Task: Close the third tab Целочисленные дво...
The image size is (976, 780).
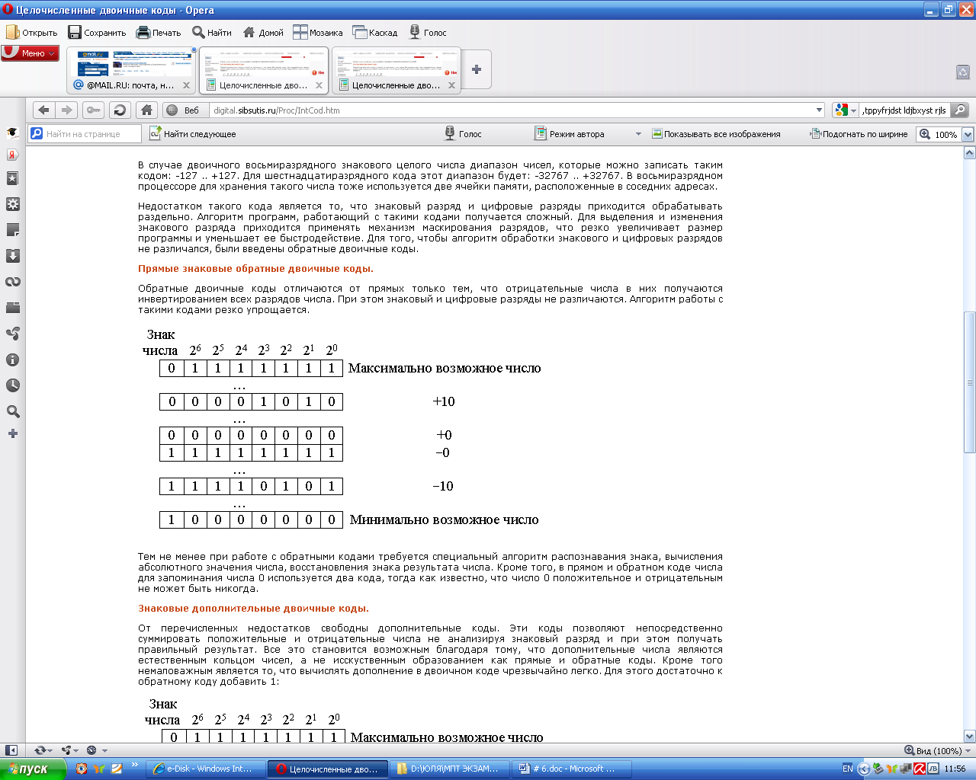Action: click(451, 85)
